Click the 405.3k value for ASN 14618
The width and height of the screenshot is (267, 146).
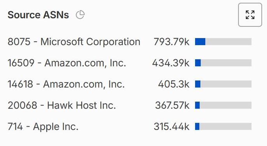173,84
